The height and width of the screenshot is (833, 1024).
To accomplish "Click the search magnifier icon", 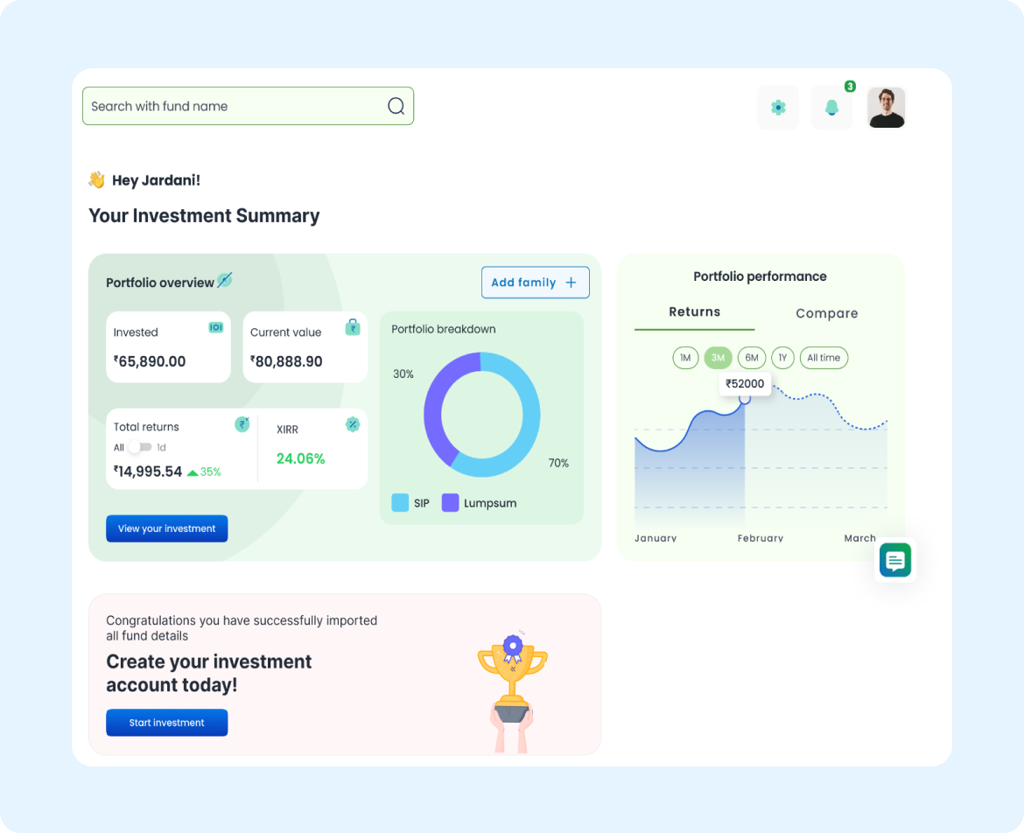I will click(396, 106).
